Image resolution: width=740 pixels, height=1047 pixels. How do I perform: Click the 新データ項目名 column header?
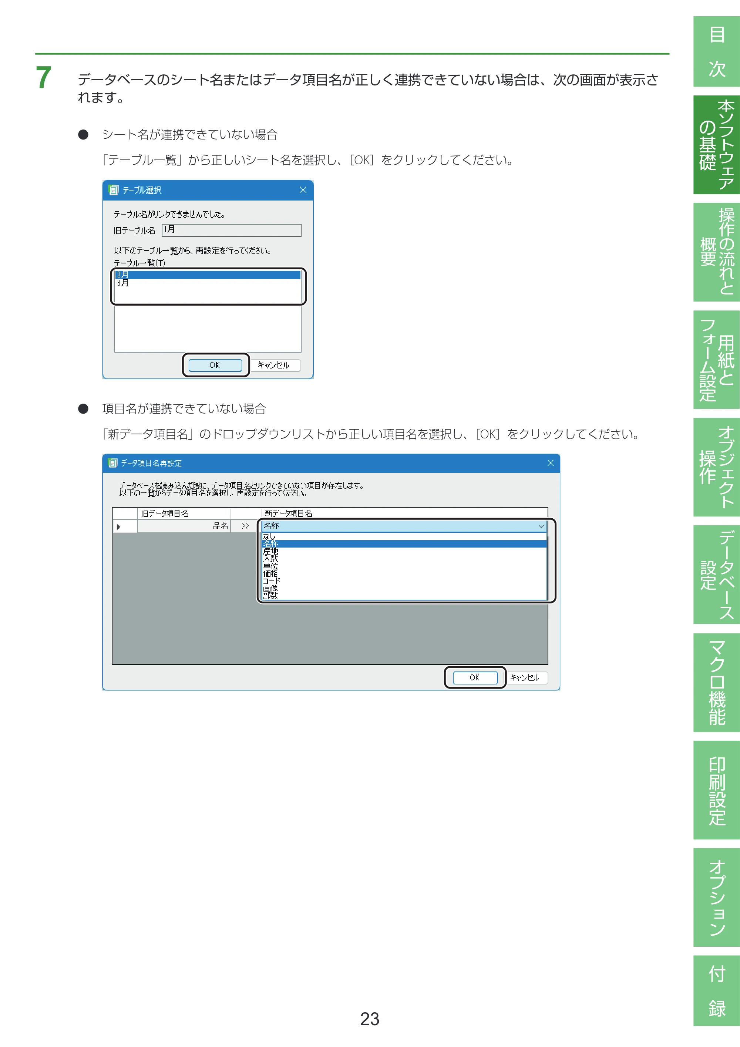404,514
